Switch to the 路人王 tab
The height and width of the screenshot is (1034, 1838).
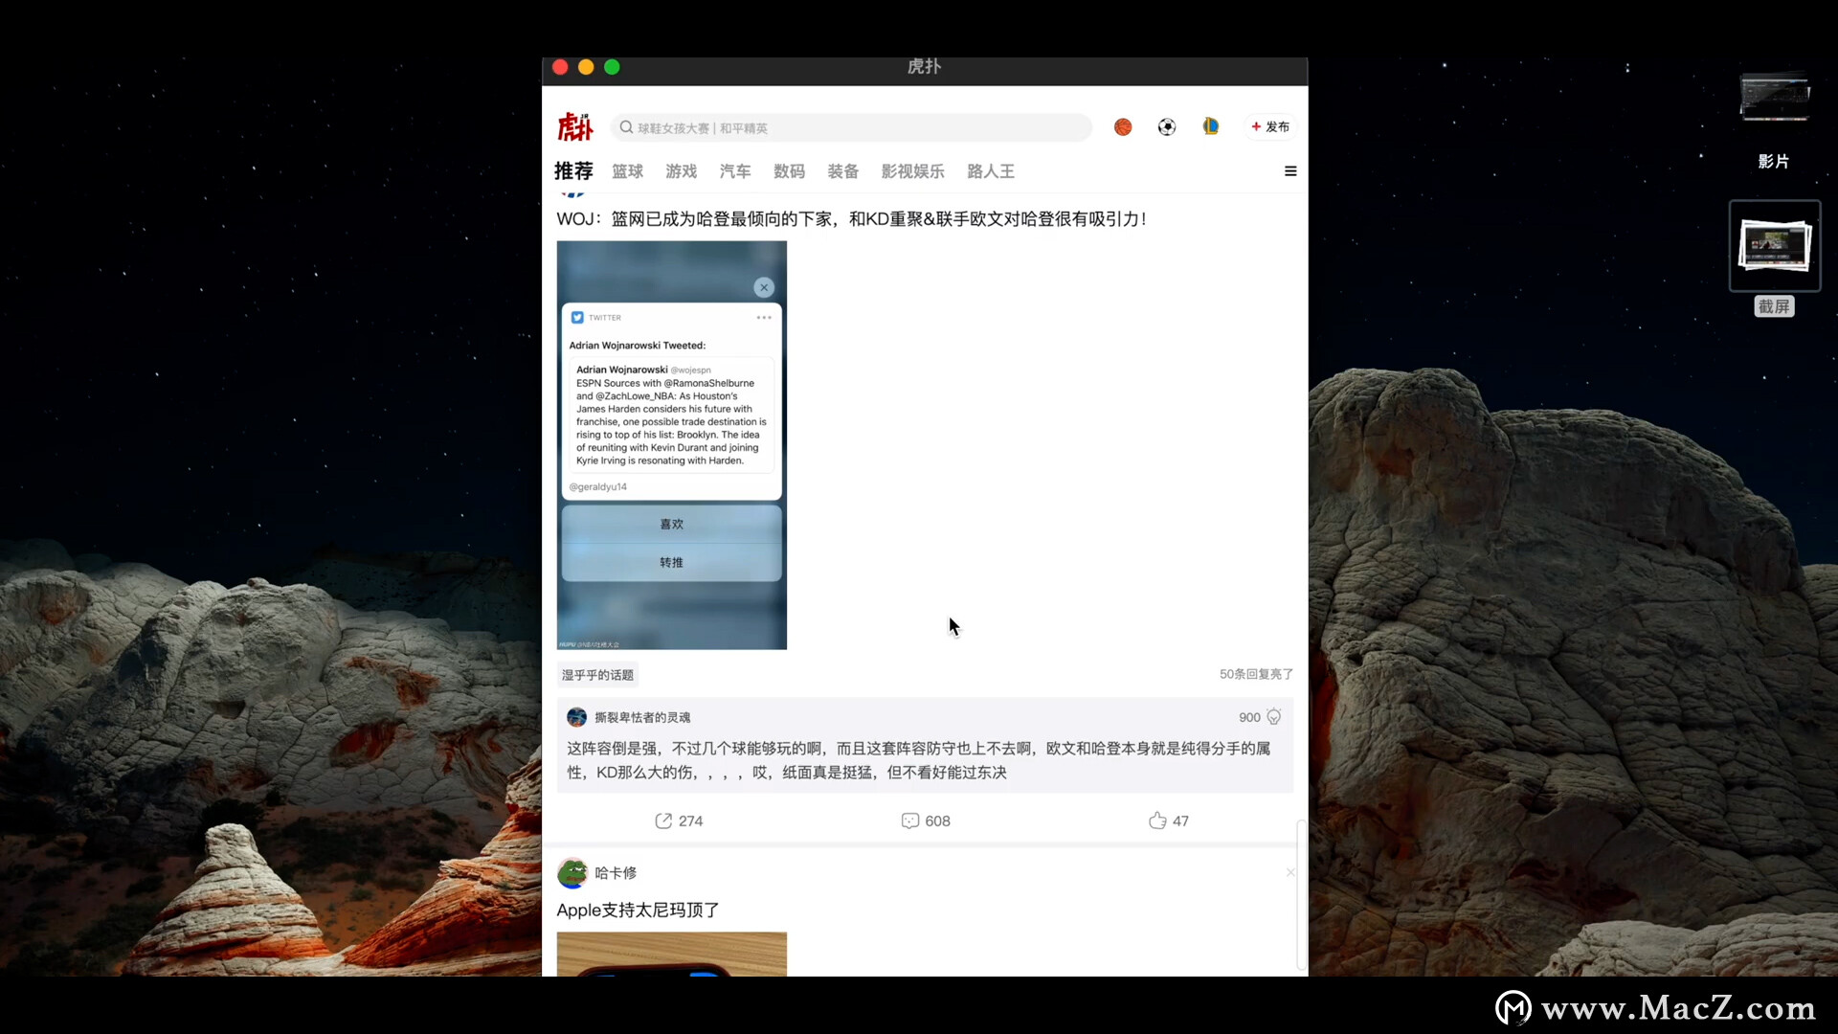[x=991, y=171]
